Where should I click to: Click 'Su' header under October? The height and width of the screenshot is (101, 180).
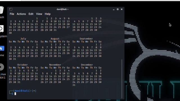point(10,68)
